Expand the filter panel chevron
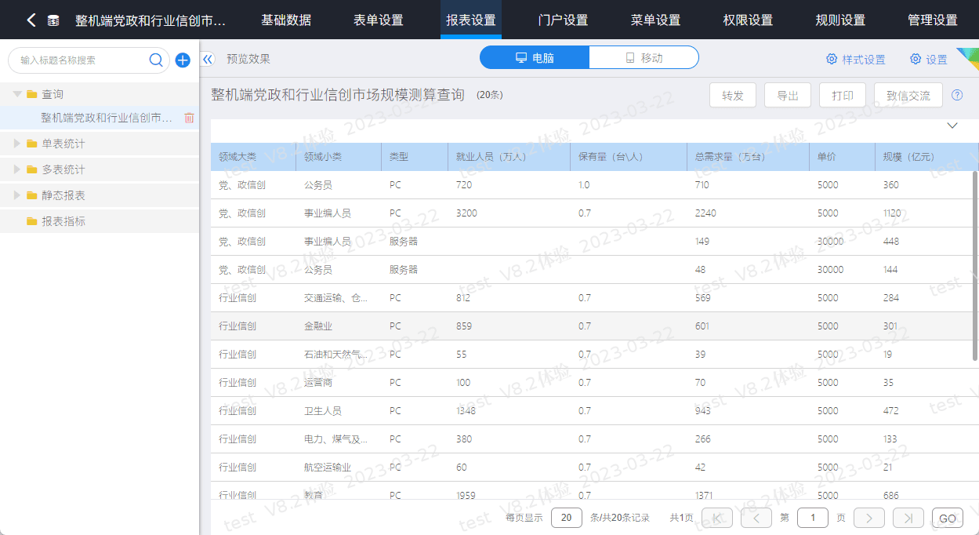This screenshot has width=979, height=535. pos(952,126)
